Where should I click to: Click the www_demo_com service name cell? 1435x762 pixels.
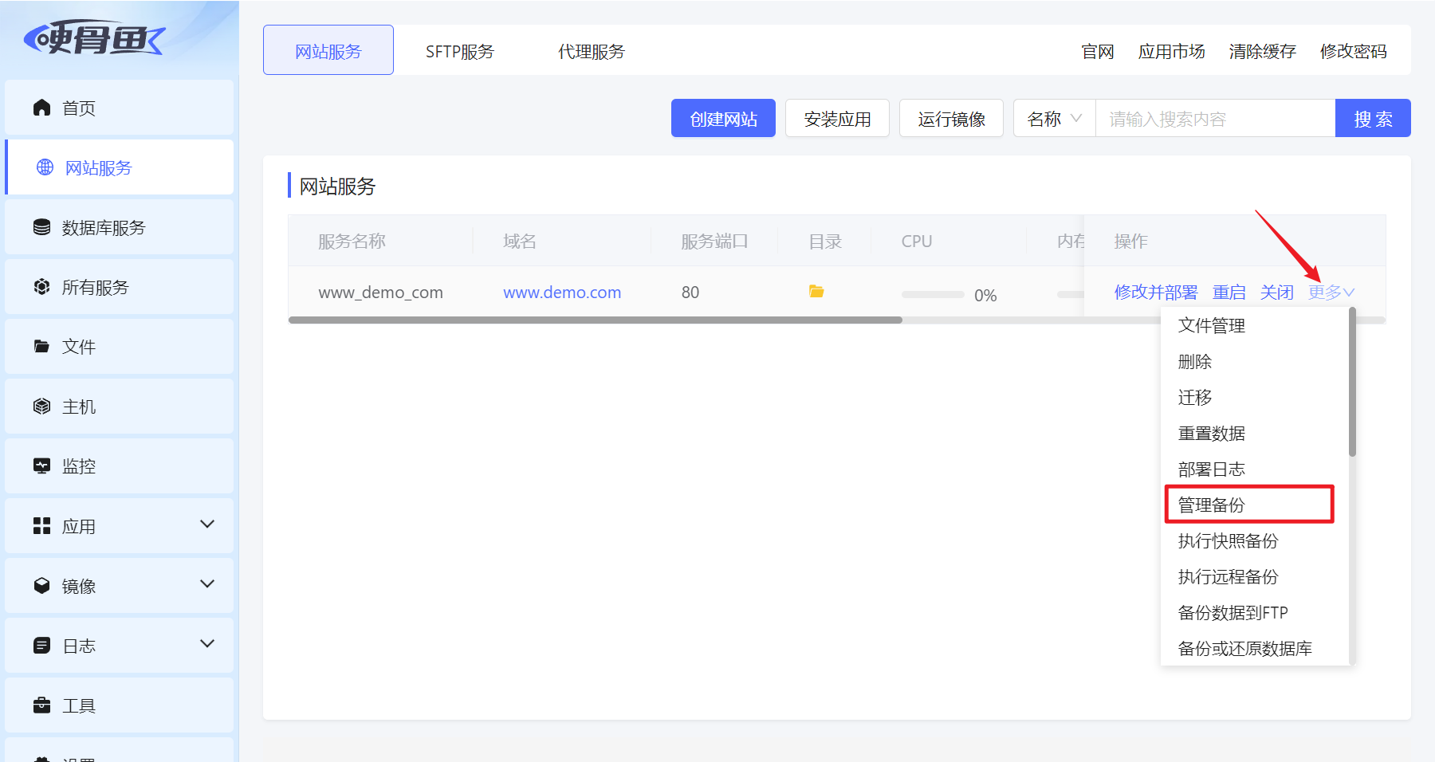click(x=381, y=293)
